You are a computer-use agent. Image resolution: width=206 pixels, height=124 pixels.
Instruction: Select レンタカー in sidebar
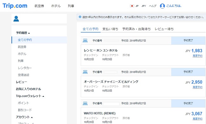pos(25,68)
